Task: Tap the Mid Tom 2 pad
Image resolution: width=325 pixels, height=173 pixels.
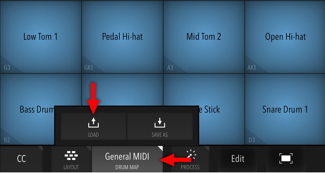Action: click(x=204, y=37)
